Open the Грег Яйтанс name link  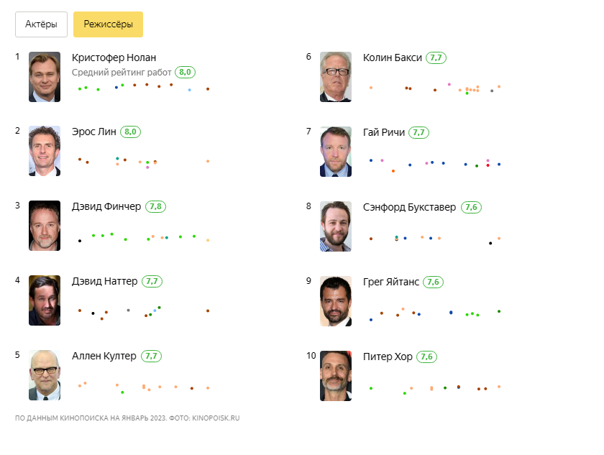click(391, 281)
